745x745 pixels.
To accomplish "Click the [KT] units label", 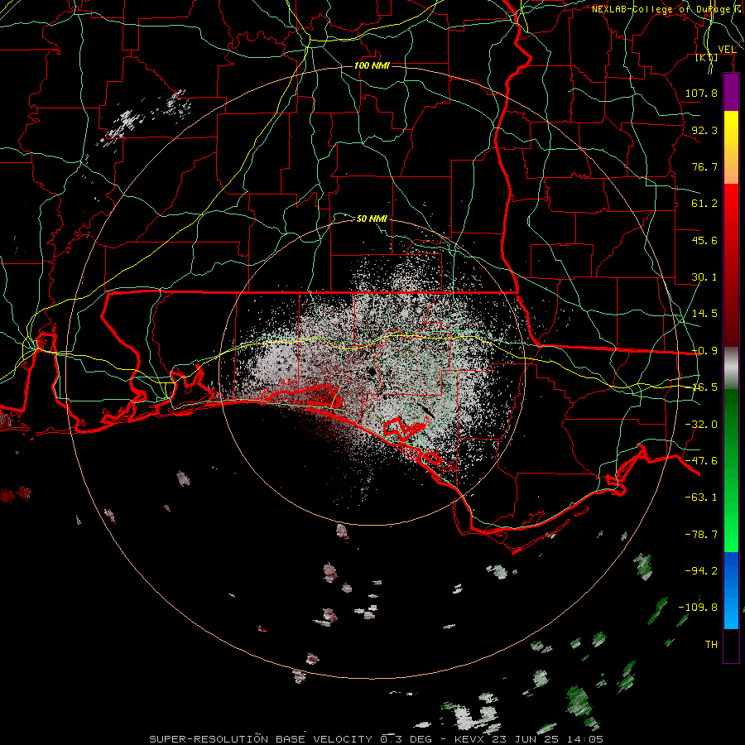I will [707, 58].
